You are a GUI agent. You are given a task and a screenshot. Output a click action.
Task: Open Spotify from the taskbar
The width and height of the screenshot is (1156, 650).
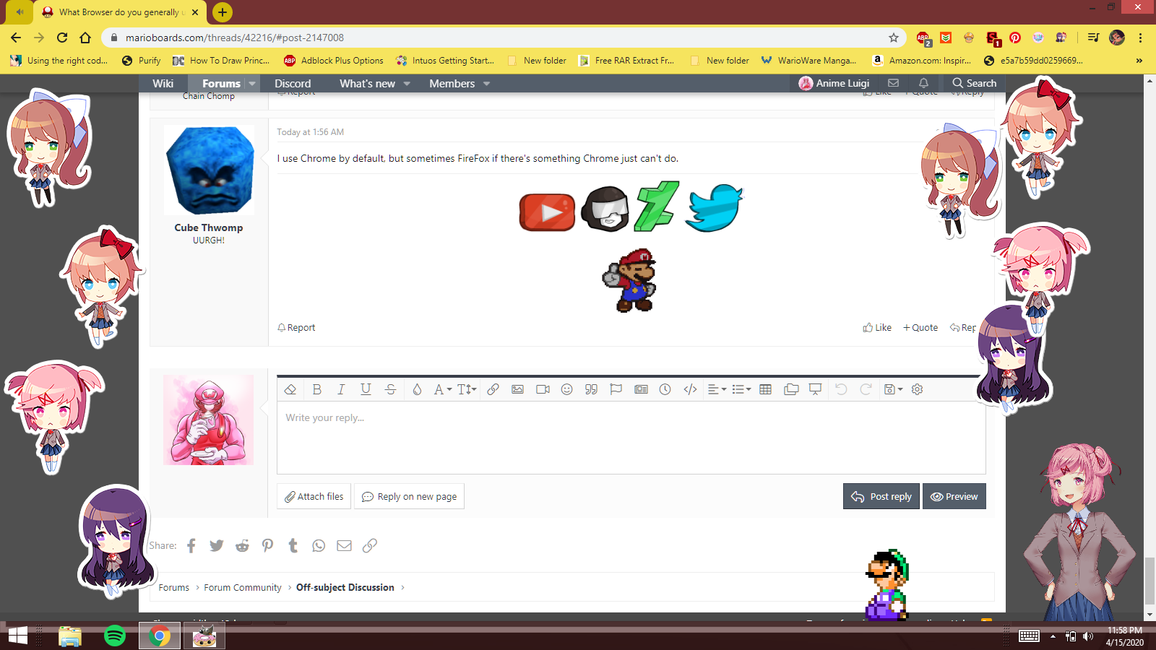(x=115, y=636)
